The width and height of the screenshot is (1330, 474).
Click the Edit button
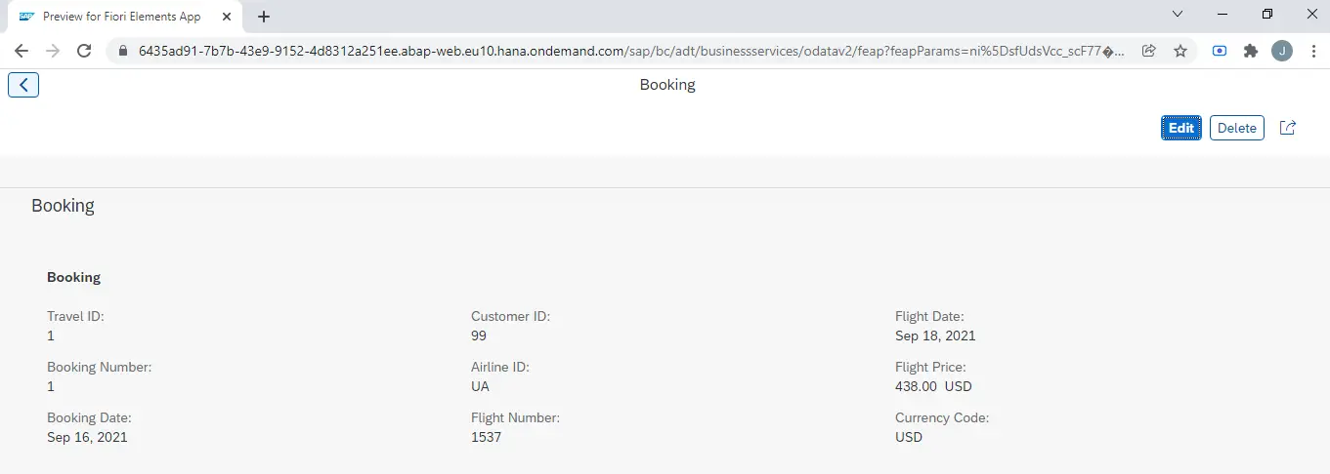point(1181,128)
